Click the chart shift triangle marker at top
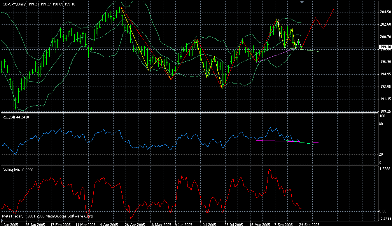This screenshot has width=392, height=226. (x=302, y=2)
